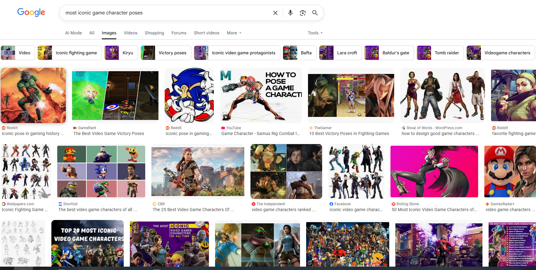Open "video game characters ranked" link
This screenshot has width=536, height=270.
[283, 210]
